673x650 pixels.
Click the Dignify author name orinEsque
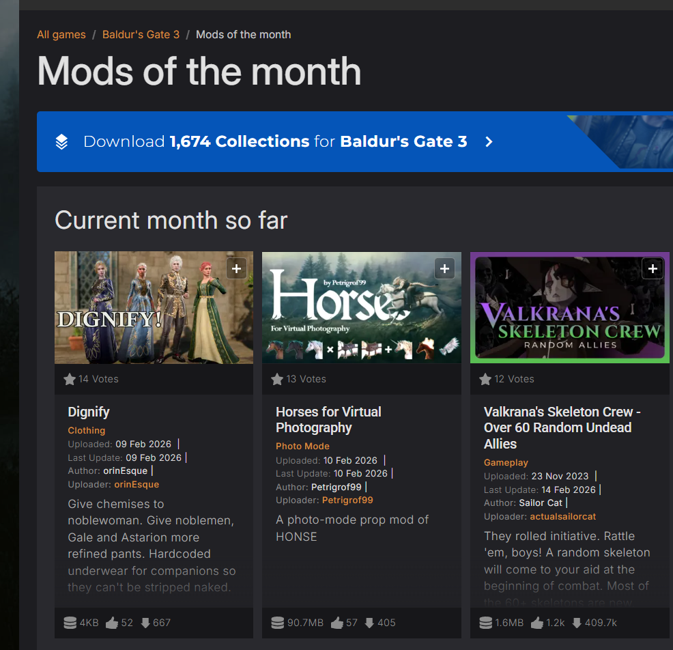coord(126,471)
